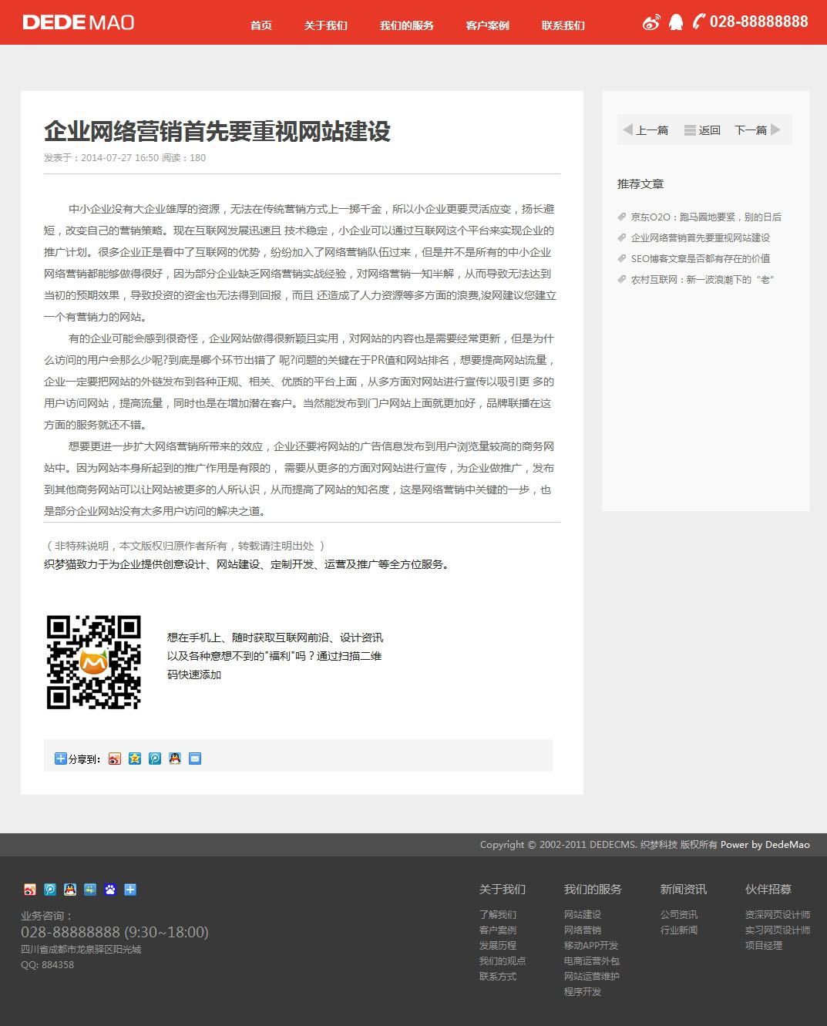The image size is (827, 1026).
Task: Select 客户案例 in the top navigation
Action: [487, 25]
